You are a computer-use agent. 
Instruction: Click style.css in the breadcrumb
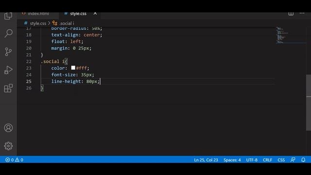(x=38, y=23)
